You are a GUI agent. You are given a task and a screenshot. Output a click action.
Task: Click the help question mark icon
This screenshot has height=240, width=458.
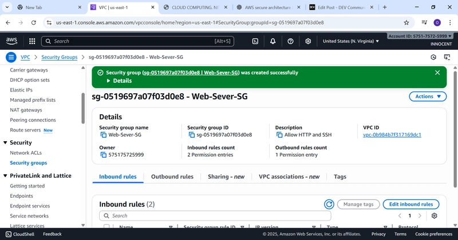[x=291, y=41]
